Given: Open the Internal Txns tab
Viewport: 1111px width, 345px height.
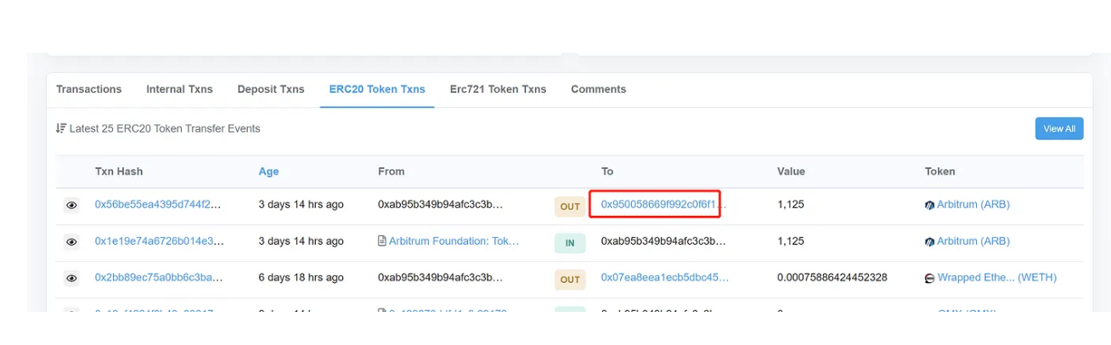Looking at the screenshot, I should point(179,89).
